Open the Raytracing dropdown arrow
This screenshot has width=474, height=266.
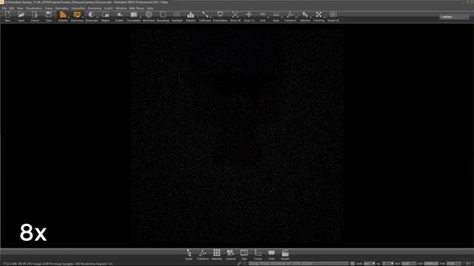[x=83, y=17]
